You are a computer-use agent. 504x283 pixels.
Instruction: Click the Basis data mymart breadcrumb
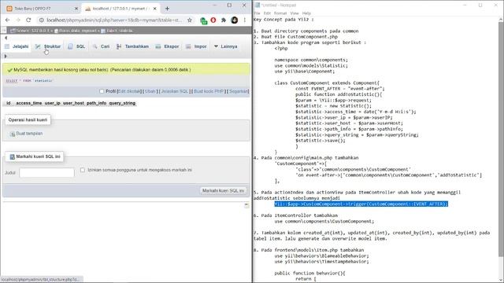pyautogui.click(x=76, y=31)
